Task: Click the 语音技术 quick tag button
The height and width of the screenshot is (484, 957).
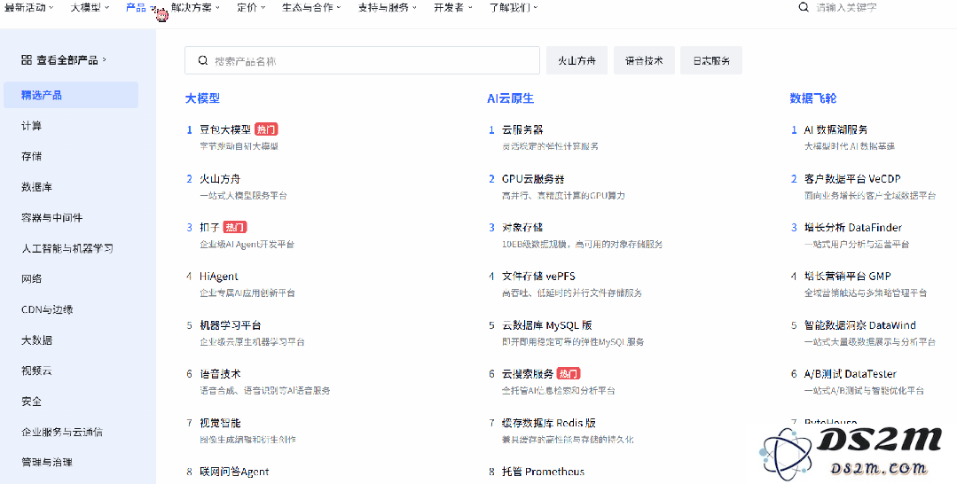Action: pyautogui.click(x=644, y=60)
